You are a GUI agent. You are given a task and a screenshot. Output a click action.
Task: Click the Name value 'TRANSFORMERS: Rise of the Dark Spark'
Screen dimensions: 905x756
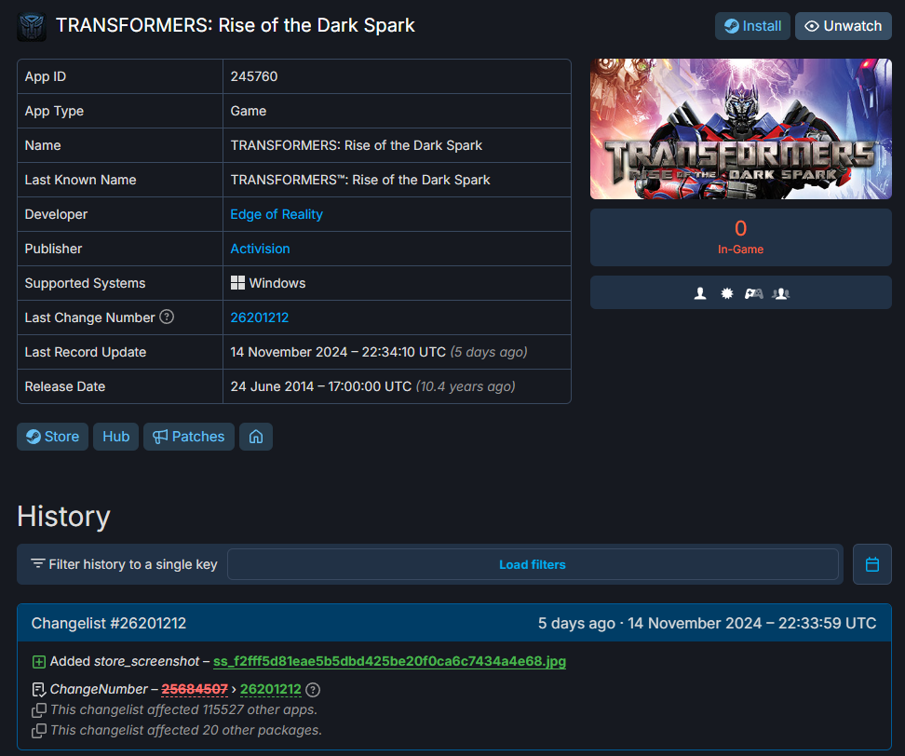coord(356,145)
